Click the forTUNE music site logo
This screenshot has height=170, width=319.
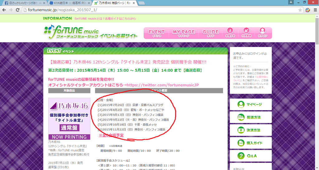(91, 32)
